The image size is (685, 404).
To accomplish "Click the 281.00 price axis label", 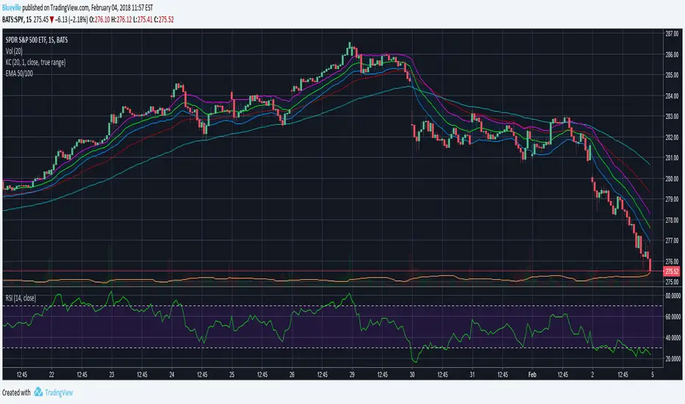I will pos(672,158).
